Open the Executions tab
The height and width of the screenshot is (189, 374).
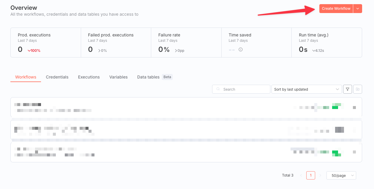pos(89,77)
